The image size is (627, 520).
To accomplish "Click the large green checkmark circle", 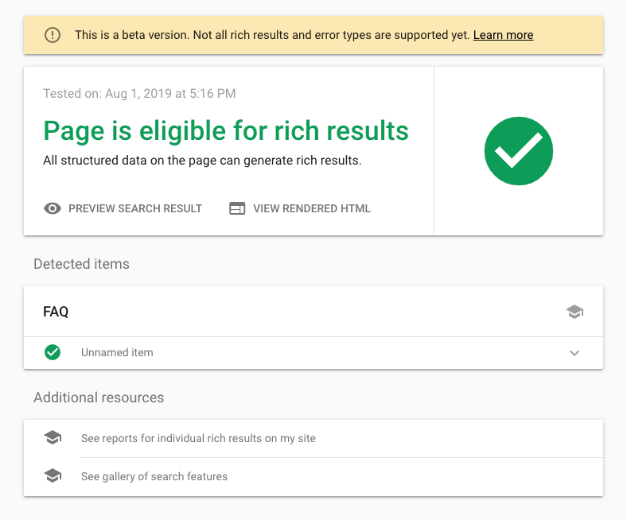I will (519, 151).
